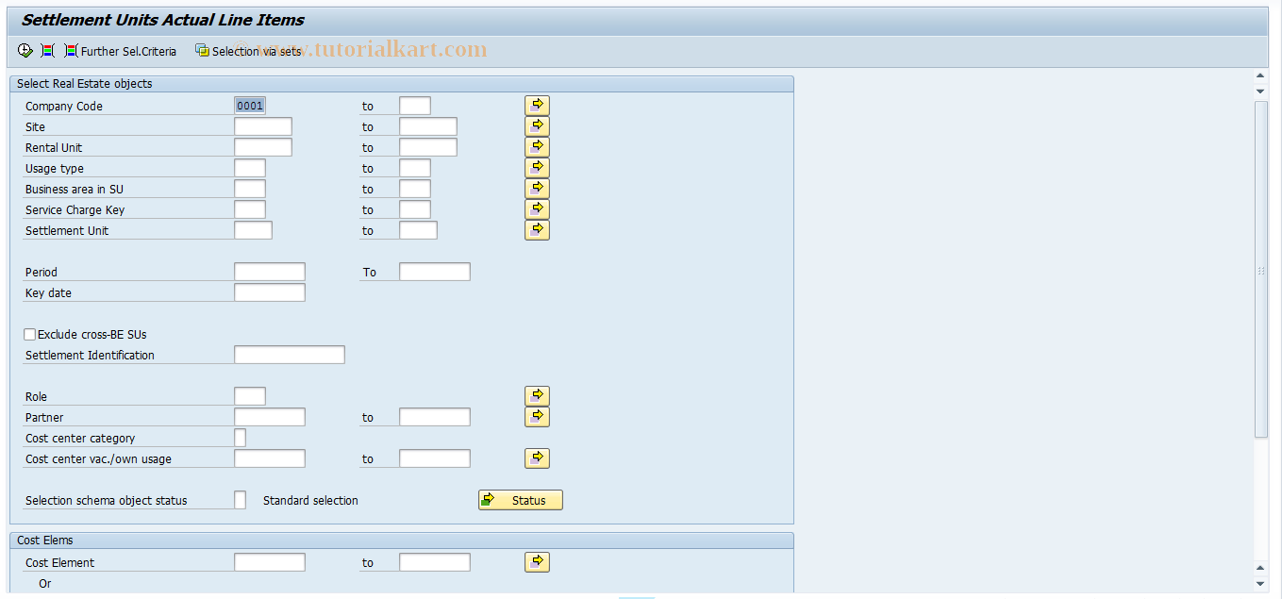Click the Usage type from field
The width and height of the screenshot is (1282, 599).
pyautogui.click(x=250, y=168)
